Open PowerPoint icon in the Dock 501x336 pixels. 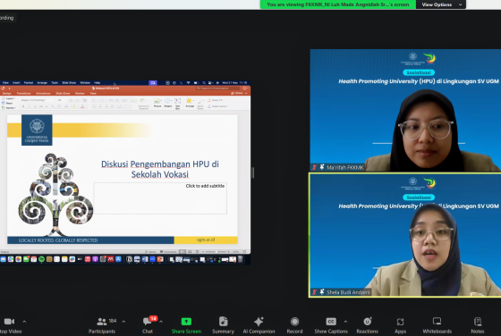[x=160, y=259]
